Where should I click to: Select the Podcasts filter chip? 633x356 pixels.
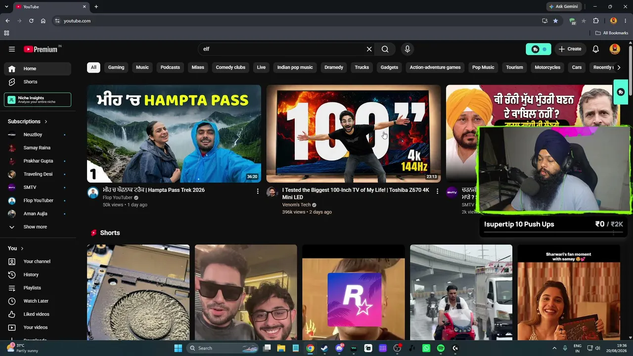click(170, 67)
